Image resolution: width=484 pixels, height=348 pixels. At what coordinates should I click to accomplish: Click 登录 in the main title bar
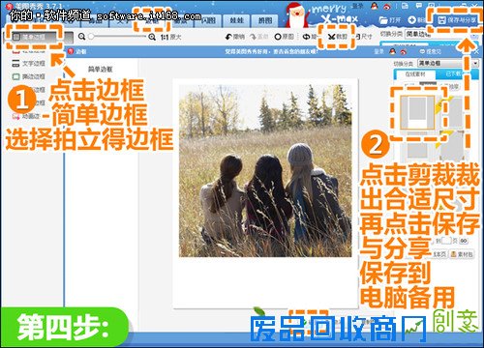[x=357, y=6]
